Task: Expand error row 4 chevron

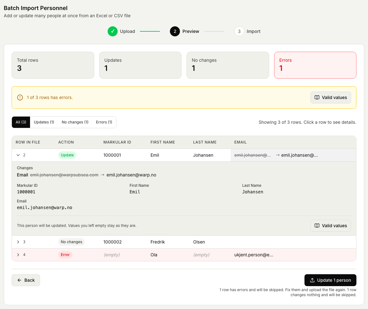Action: pos(18,255)
